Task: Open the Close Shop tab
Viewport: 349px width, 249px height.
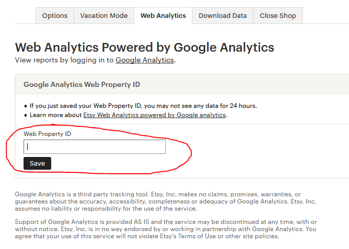Action: (278, 15)
